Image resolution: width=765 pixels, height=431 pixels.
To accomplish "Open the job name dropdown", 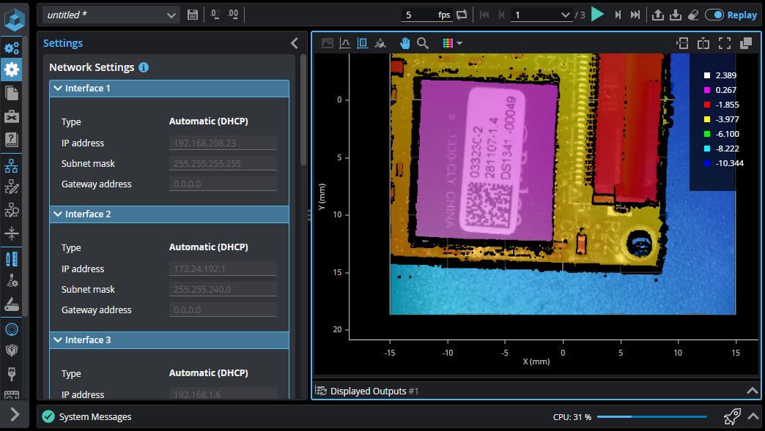I will click(171, 15).
